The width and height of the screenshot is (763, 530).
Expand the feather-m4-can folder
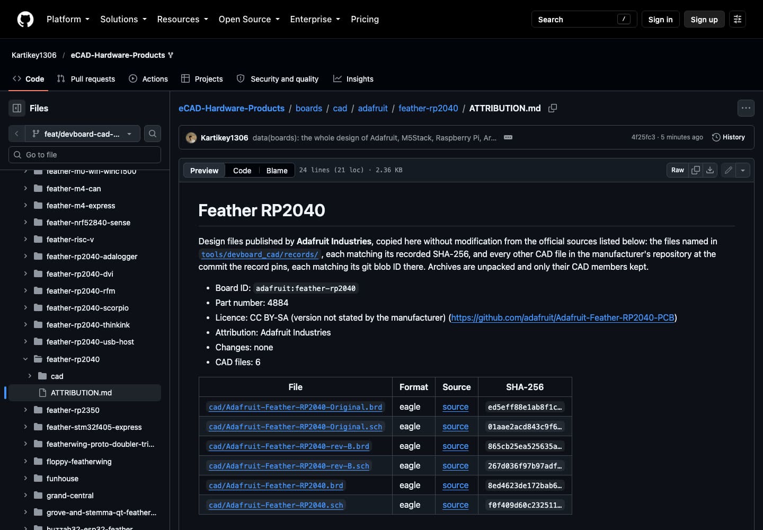pyautogui.click(x=25, y=188)
